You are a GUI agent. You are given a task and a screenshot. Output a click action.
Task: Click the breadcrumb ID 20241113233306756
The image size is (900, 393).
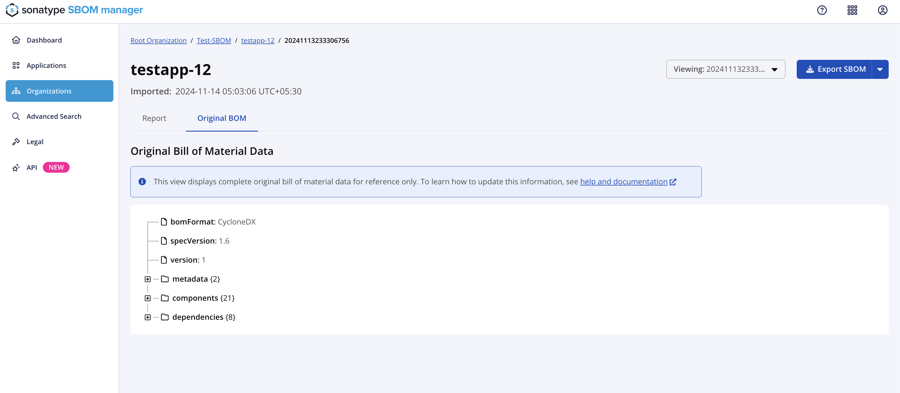pos(317,40)
